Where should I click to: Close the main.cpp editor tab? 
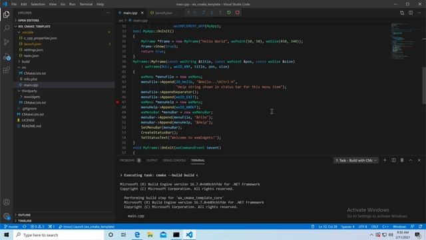142,13
